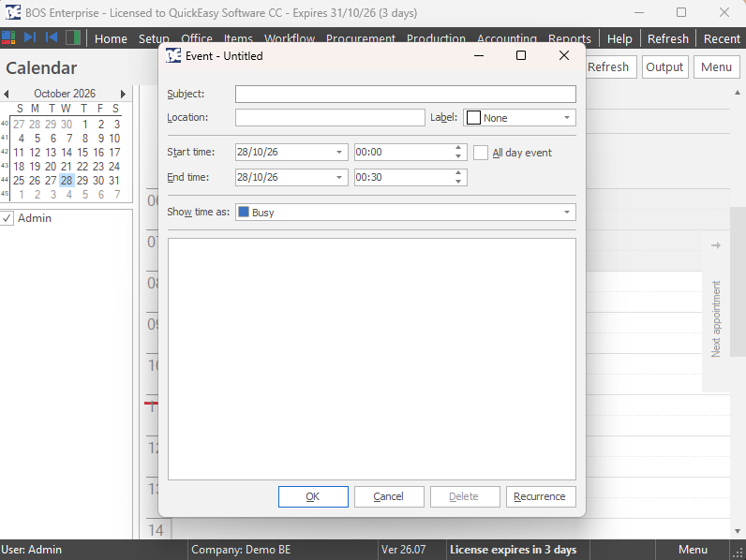746x560 pixels.
Task: Increase the end time 00:30 spinner
Action: pos(458,173)
